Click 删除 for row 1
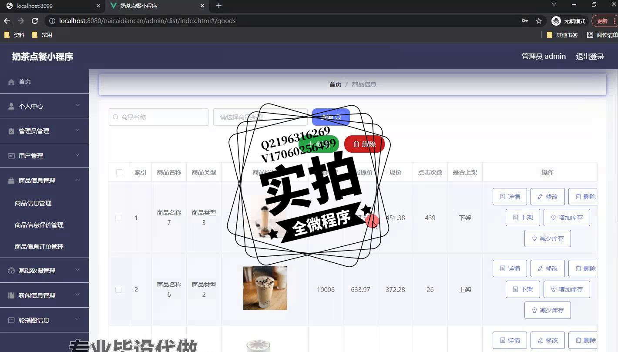618x352 pixels. [x=583, y=197]
